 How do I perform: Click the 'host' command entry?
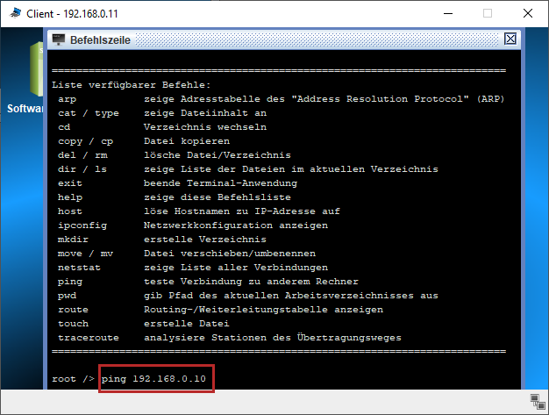69,211
